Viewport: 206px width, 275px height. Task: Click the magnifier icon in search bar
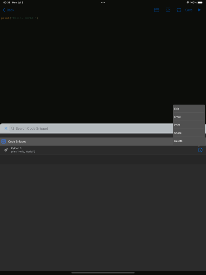pos(13,129)
